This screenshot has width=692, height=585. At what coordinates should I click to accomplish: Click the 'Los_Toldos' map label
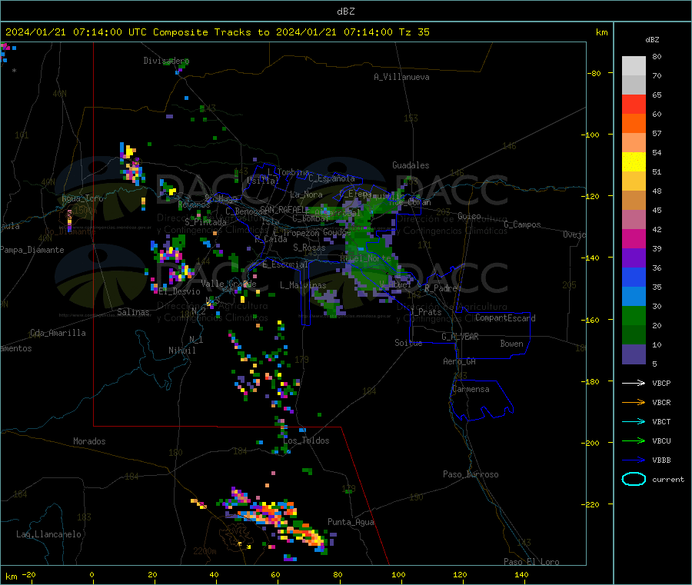click(306, 440)
